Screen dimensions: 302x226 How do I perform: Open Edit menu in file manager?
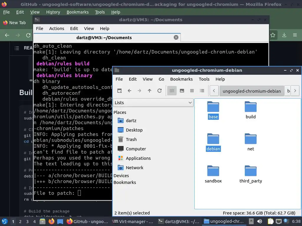132,79
